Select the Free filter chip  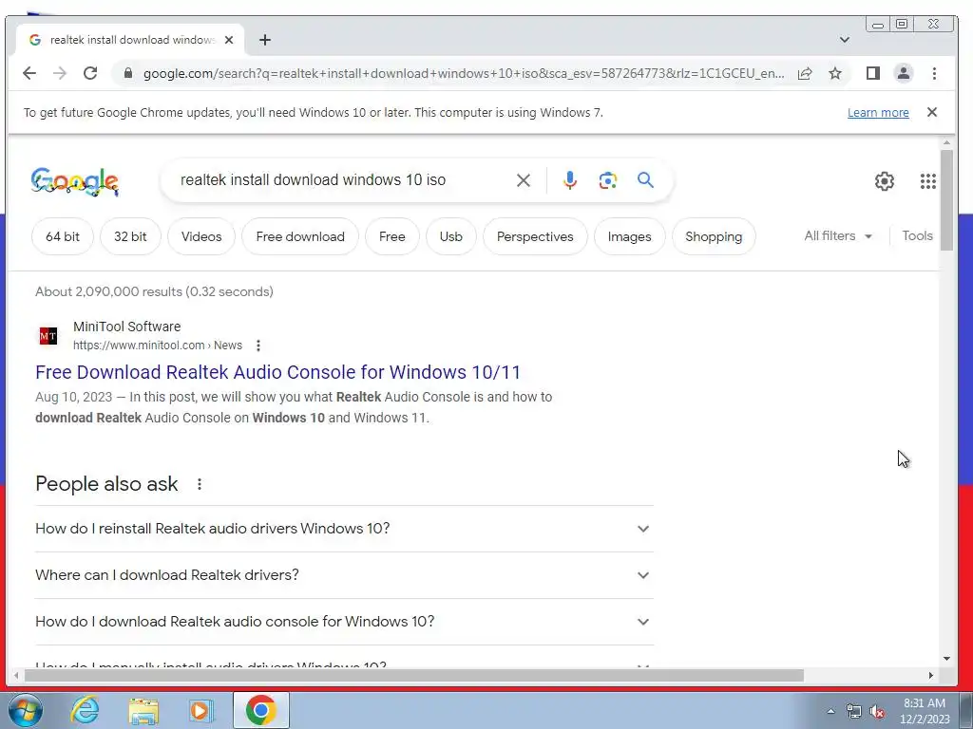point(392,236)
